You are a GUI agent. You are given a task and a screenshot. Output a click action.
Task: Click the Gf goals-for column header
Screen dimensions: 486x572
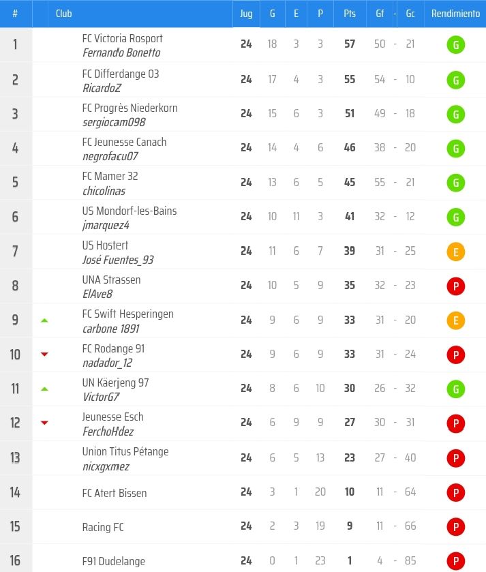point(380,14)
